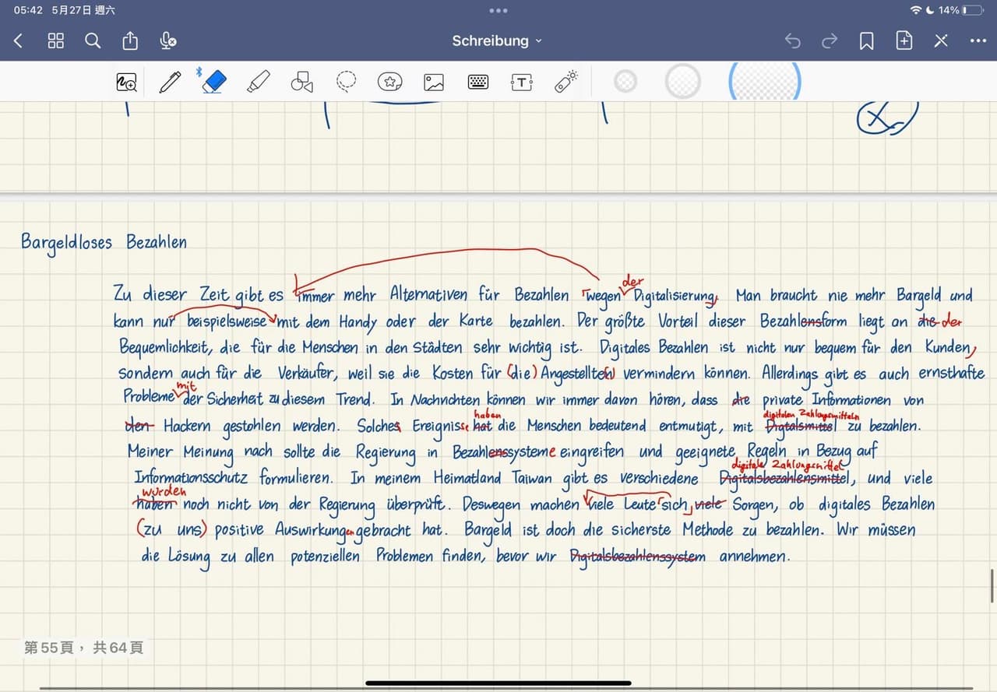Open the Elements sticker tool

389,82
